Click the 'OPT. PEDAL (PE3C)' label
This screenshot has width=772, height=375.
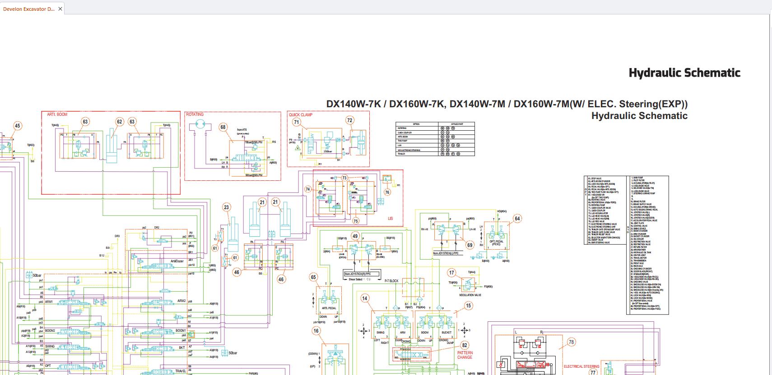496,242
